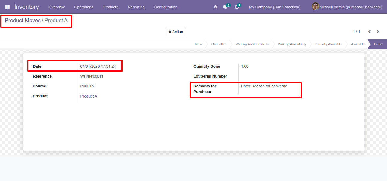Open the Configuration menu

point(166,7)
